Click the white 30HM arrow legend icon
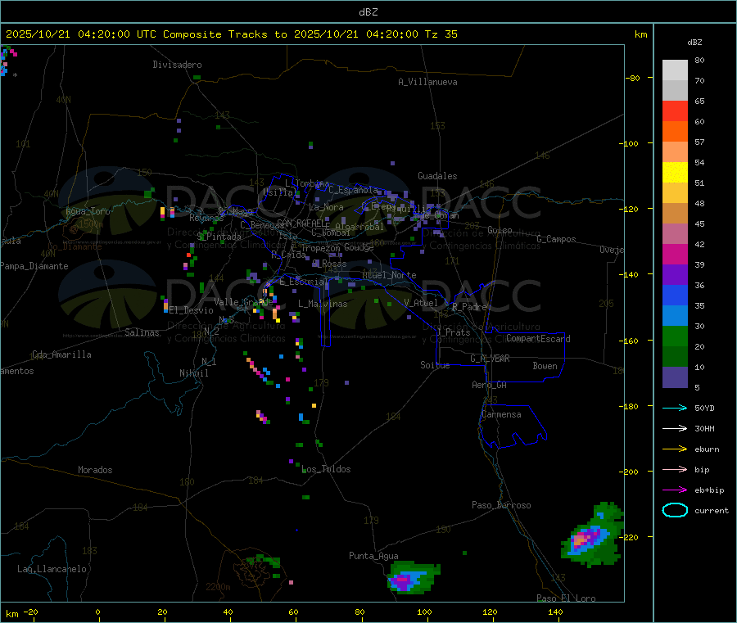 coord(675,428)
